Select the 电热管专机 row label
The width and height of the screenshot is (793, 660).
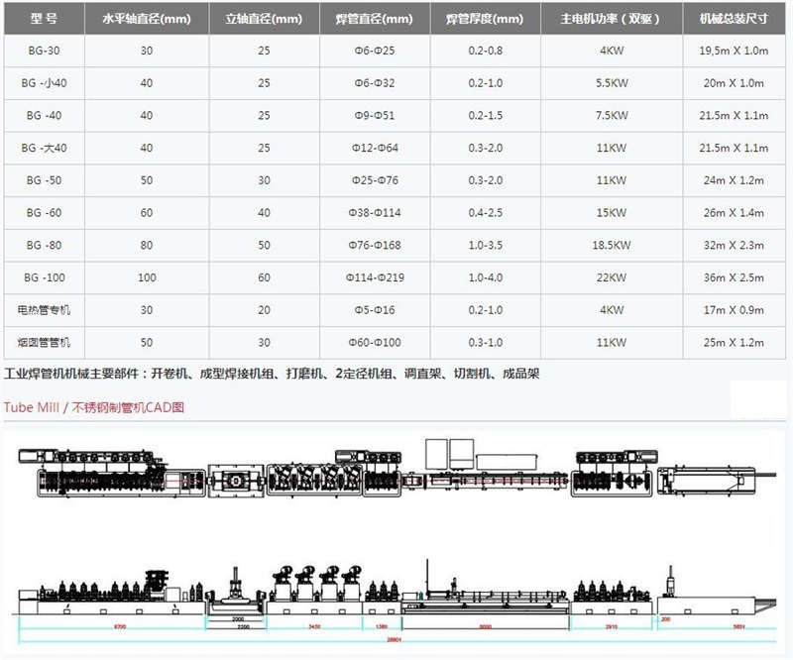44,310
